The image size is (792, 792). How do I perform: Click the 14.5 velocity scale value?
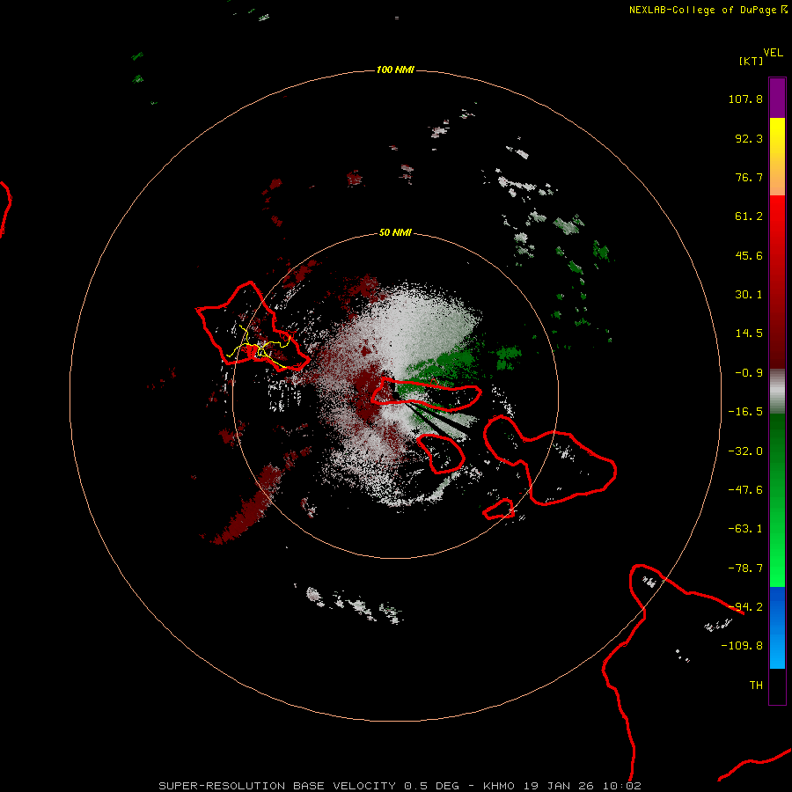(749, 334)
